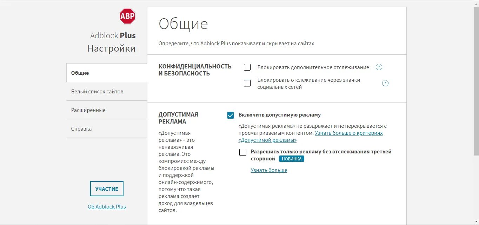Click 'ДОПУСТИМАЯ РЕКЛАМА' section heading
This screenshot has height=225, width=479.
[x=178, y=118]
